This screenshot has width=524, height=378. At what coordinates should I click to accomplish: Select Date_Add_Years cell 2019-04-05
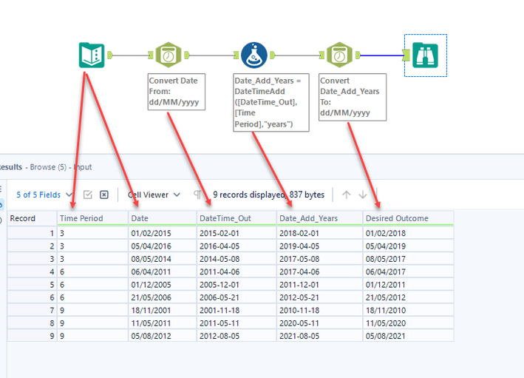[x=319, y=246]
